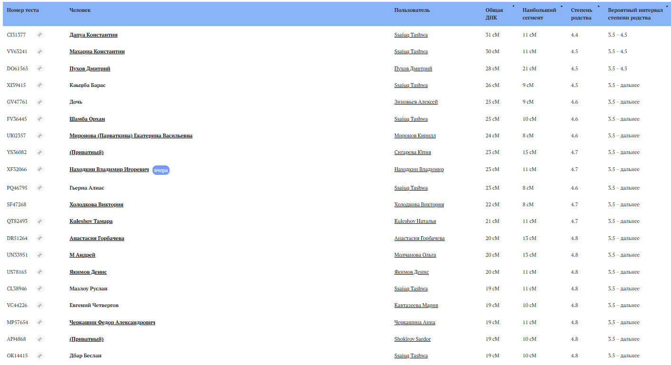Pin test QT82493 for Kuleshov Тамара

click(40, 221)
